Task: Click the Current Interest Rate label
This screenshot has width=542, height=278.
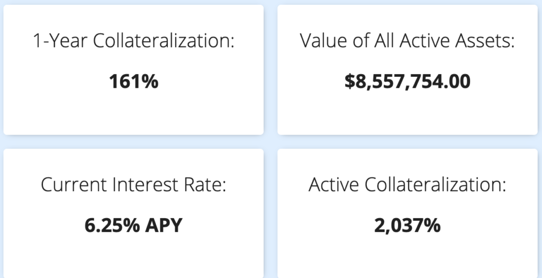Action: tap(133, 185)
